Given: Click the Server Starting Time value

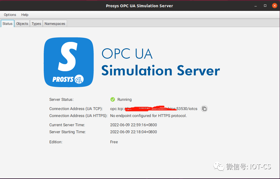Looking at the screenshot, I should (133, 132).
